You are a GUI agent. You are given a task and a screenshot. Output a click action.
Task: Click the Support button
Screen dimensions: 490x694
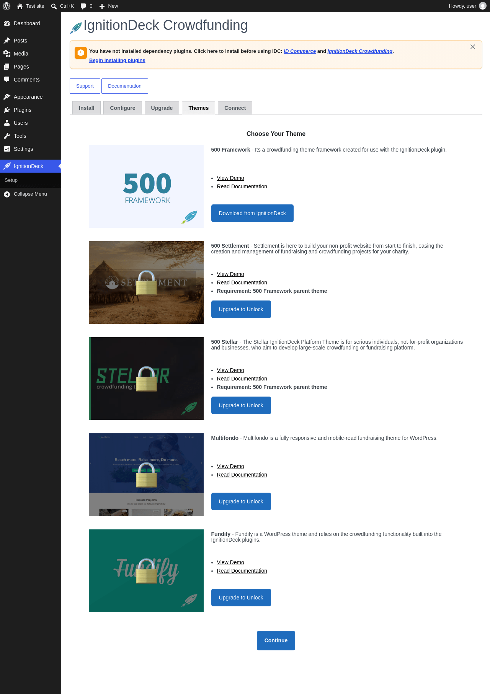coord(85,86)
